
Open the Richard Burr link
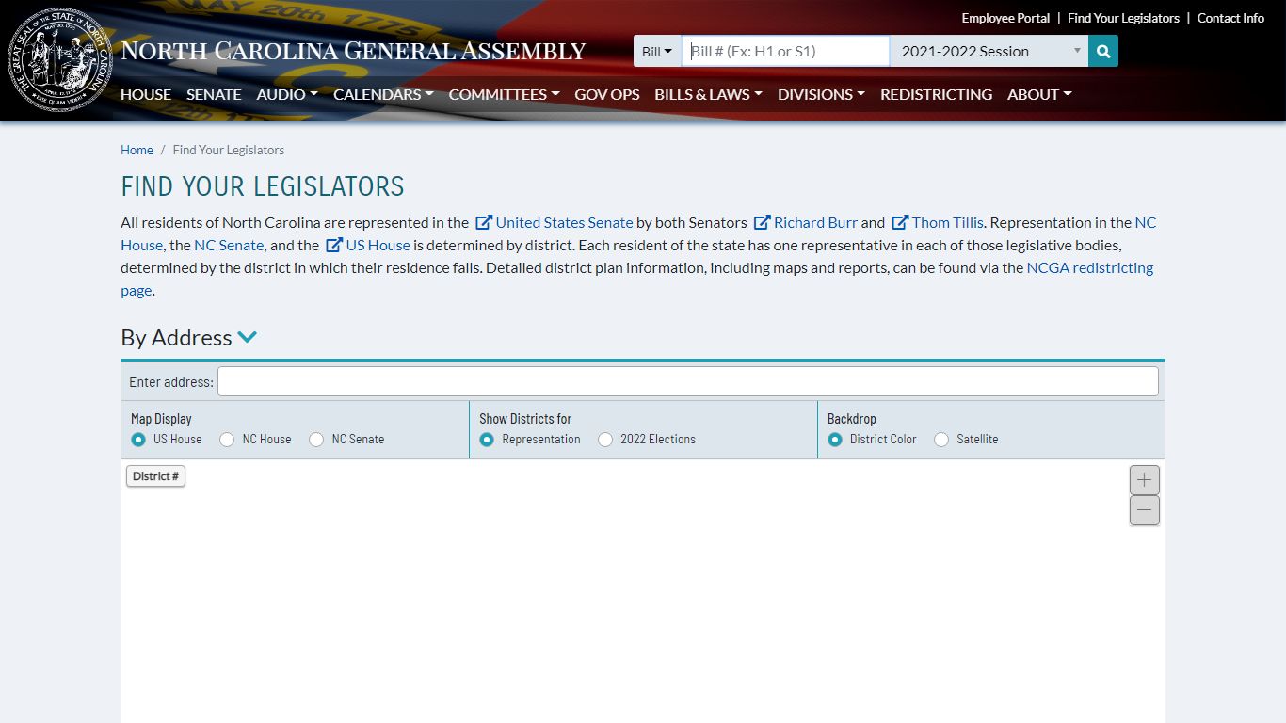[x=806, y=222]
